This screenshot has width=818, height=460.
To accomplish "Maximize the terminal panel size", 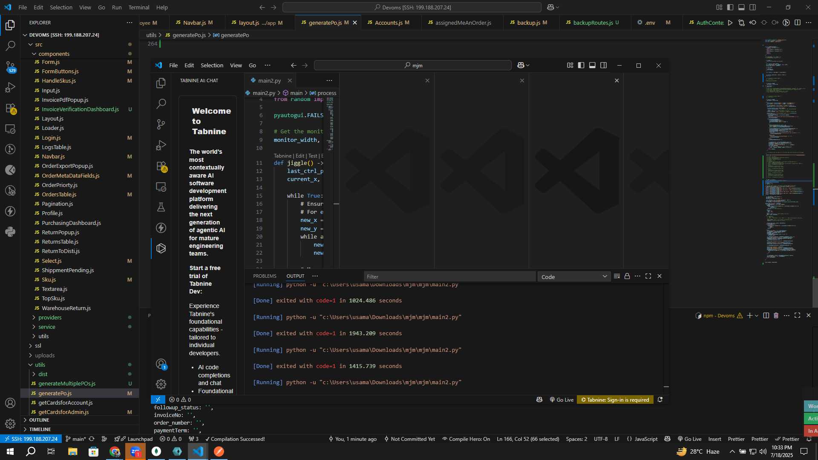I will [797, 316].
